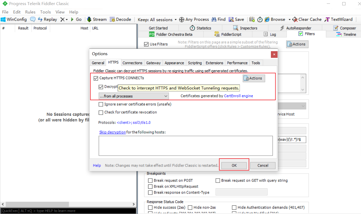Toggle the Decode toolbar button
Viewport: 361px width, 214px height.
tap(120, 19)
